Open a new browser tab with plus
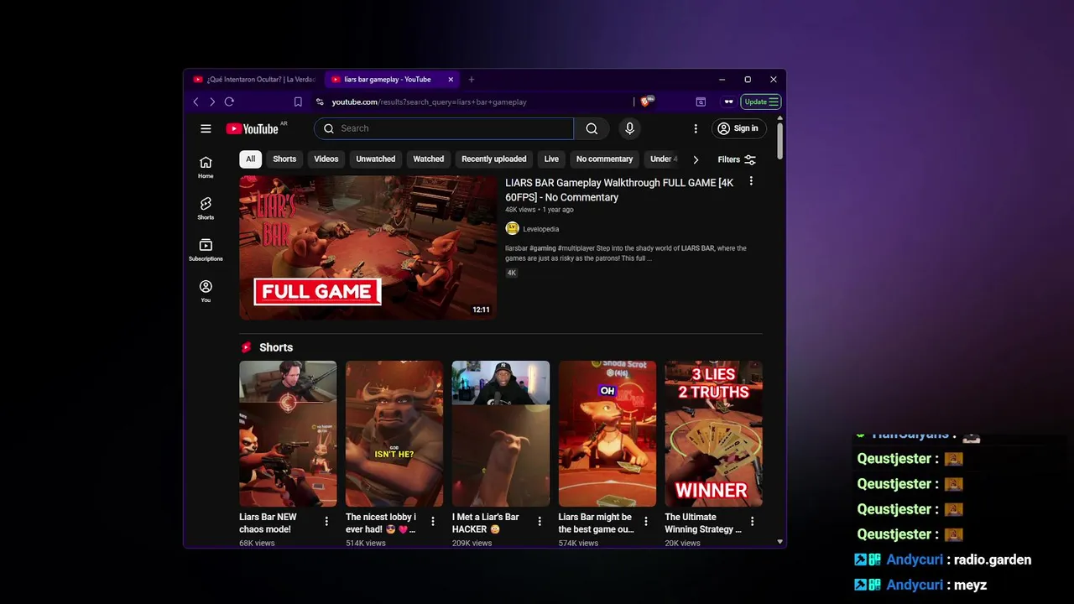 [471, 80]
